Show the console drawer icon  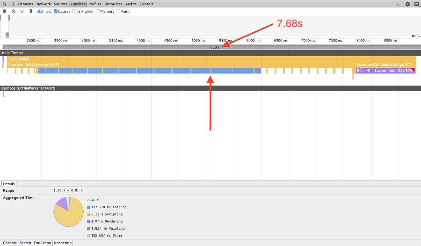pyautogui.click(x=399, y=4)
